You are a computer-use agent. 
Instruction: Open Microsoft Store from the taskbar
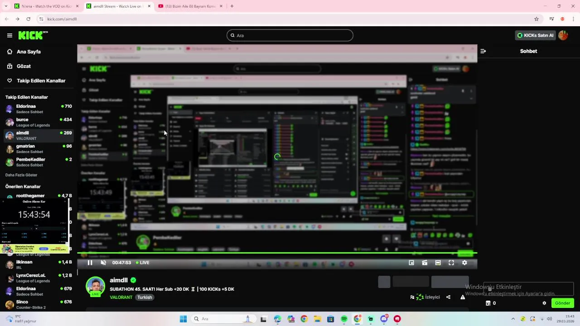(331, 319)
